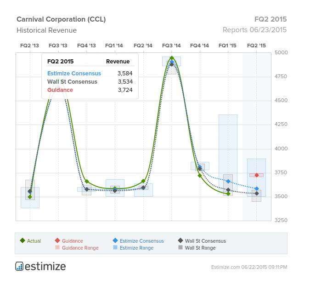The height and width of the screenshot is (285, 310).
Task: Click the green Actual marker for FQ4 '14
Action: (200, 176)
